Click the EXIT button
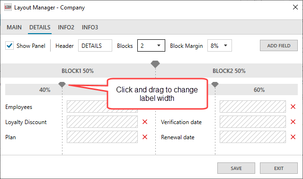 click(279, 168)
